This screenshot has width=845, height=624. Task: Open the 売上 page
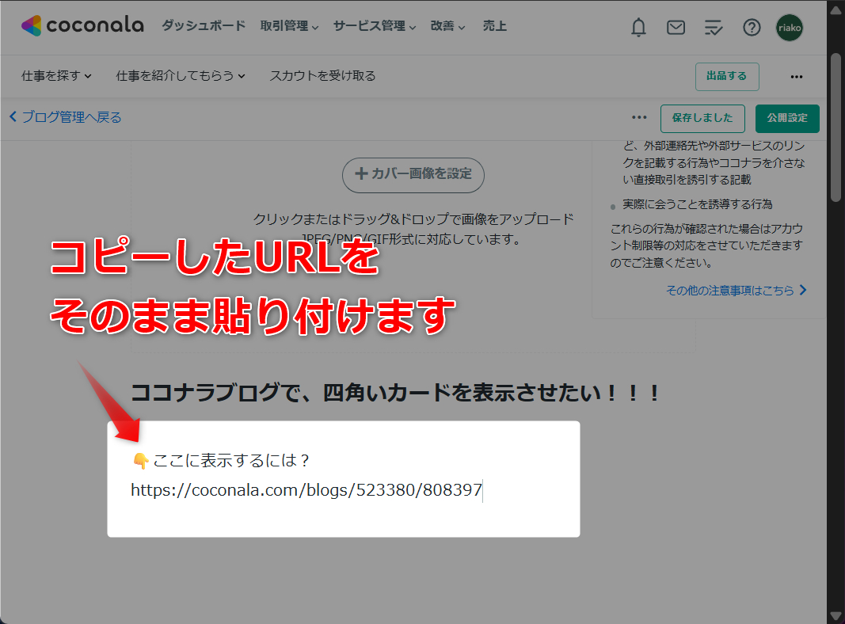tap(495, 26)
